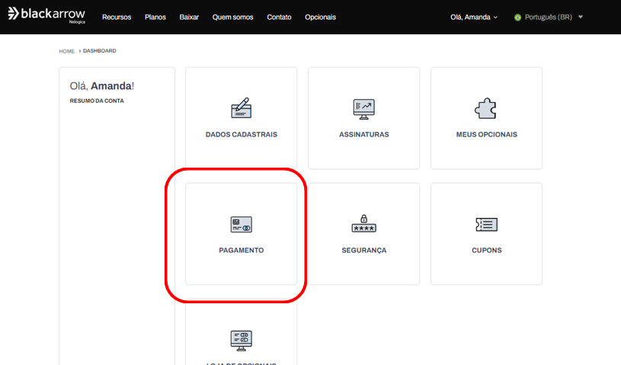Open the Segurança password lock icon

pos(363,223)
